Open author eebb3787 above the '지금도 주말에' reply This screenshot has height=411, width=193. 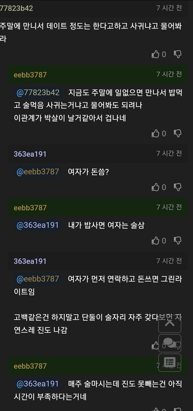click(30, 75)
